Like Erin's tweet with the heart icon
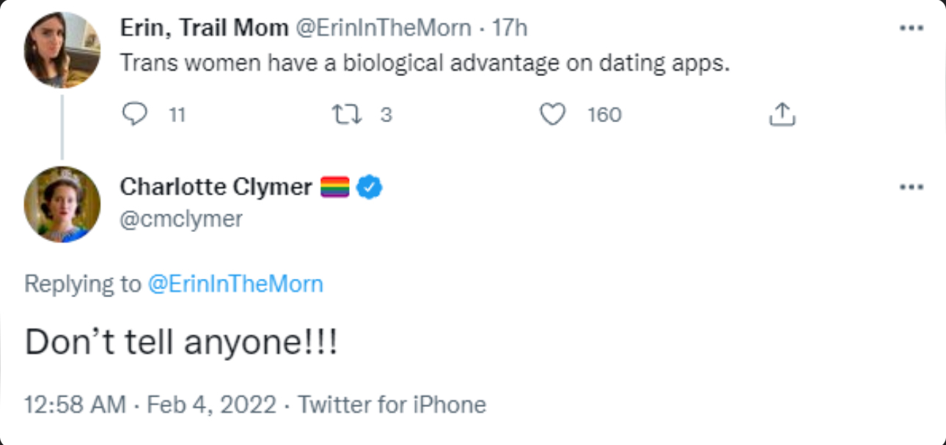 [552, 115]
